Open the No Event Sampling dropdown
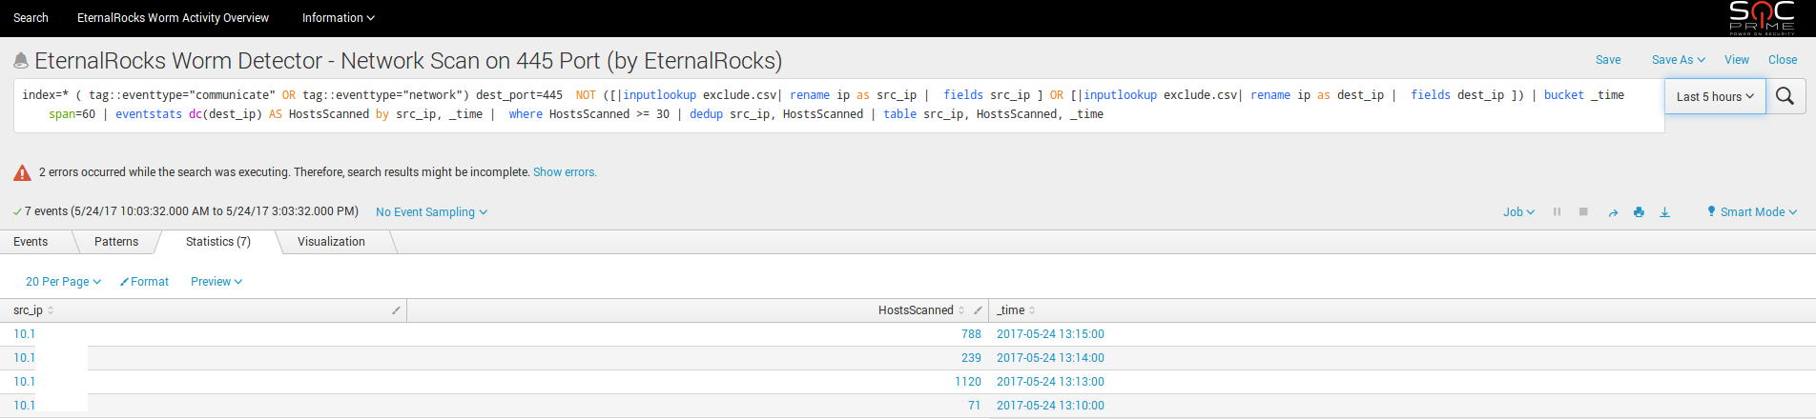The width and height of the screenshot is (1816, 419). (431, 212)
